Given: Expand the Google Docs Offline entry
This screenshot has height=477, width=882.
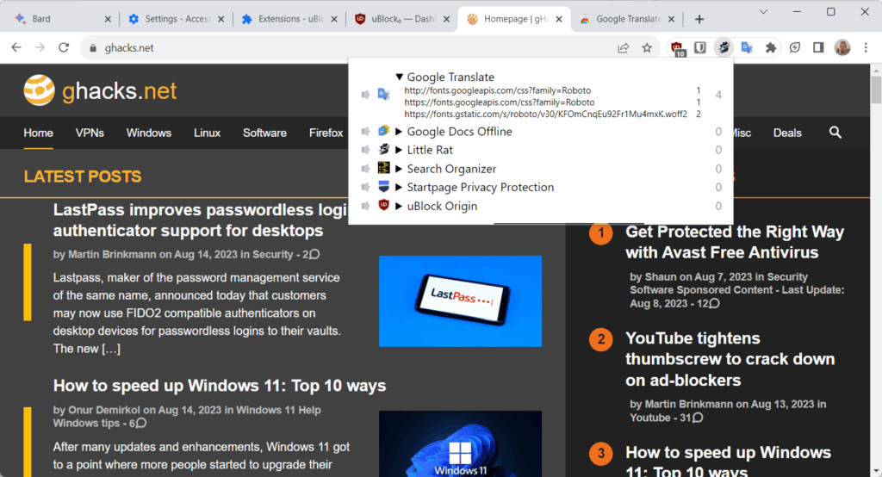Looking at the screenshot, I should (399, 132).
